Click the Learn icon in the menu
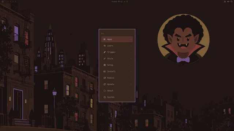 pyautogui.click(x=105, y=46)
